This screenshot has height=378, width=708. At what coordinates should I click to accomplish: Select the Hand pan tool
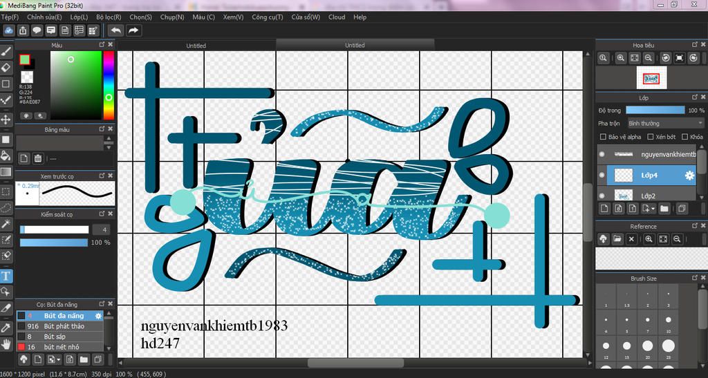click(6, 343)
